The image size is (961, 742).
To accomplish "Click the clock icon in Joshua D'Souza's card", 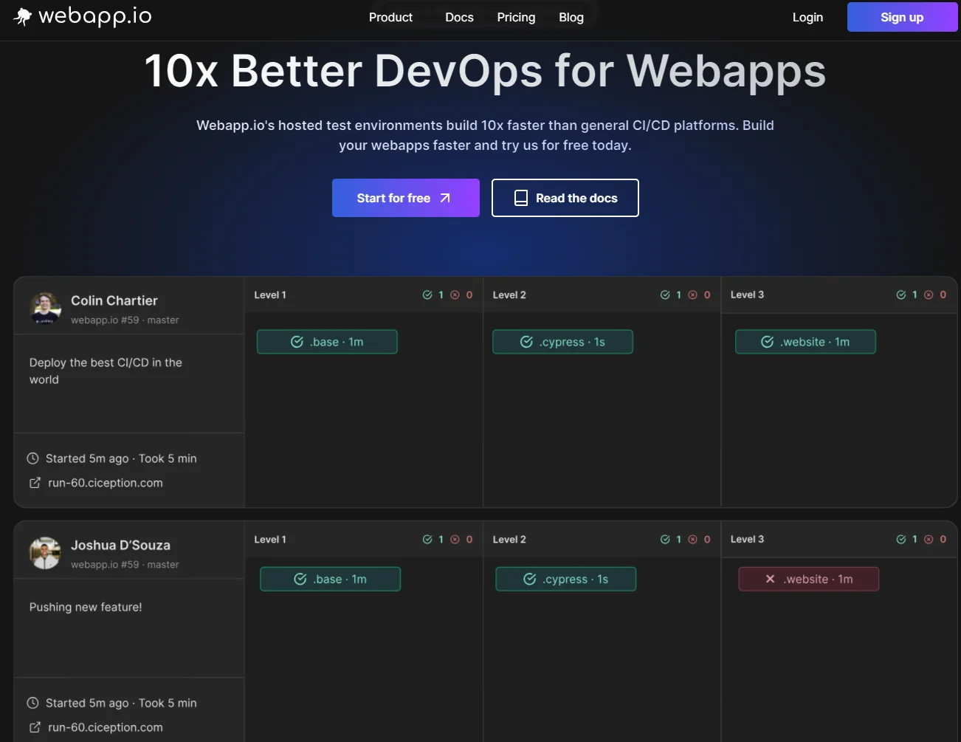I will point(32,703).
